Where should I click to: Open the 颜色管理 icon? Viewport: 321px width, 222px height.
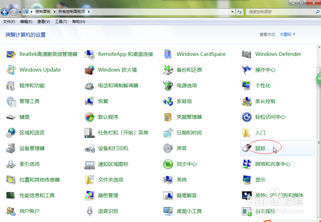pos(90,195)
